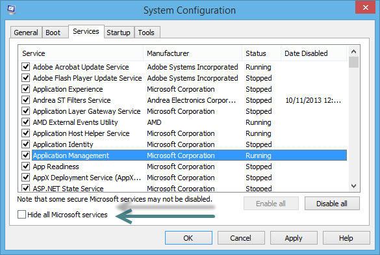Disable AMD External Events Utility checkbox
The width and height of the screenshot is (380, 255).
click(x=26, y=122)
